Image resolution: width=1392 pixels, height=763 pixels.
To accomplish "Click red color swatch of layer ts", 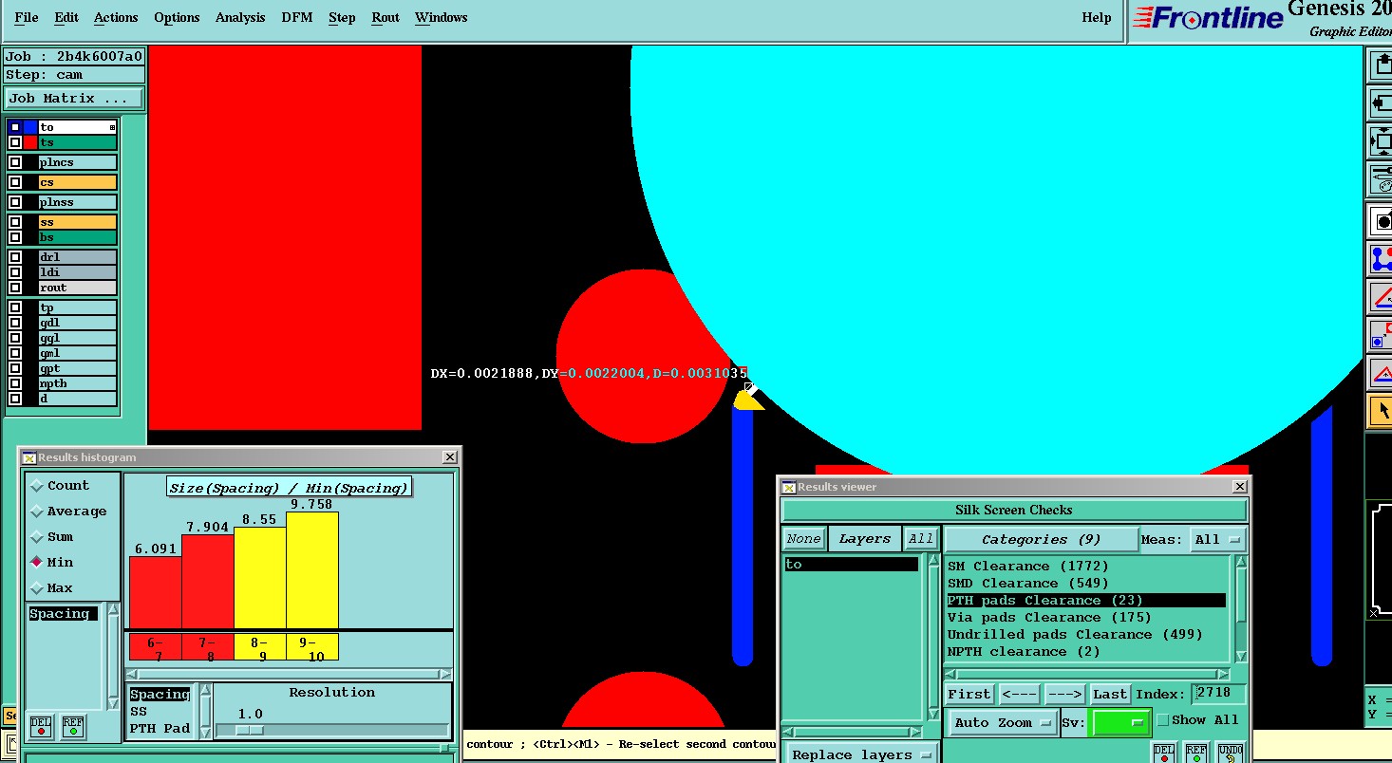I will pyautogui.click(x=30, y=142).
